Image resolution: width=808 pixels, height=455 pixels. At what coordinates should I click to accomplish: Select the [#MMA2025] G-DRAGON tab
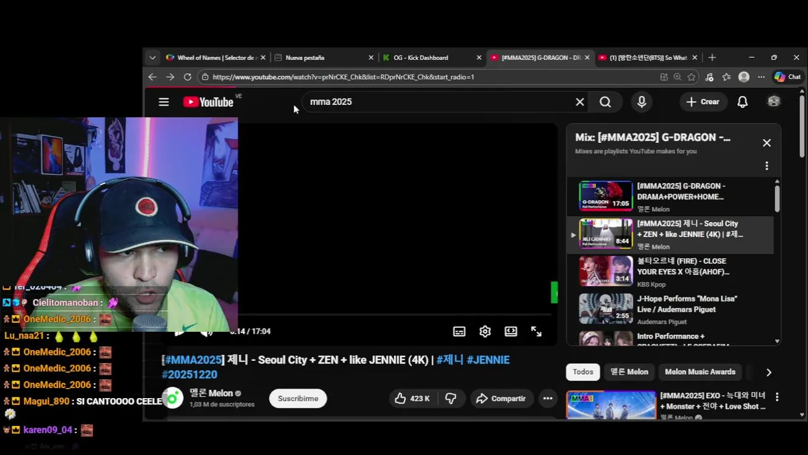pos(540,58)
